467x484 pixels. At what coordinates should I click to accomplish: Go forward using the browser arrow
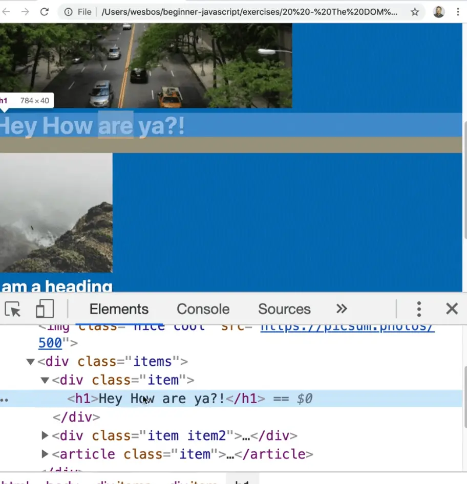point(25,12)
